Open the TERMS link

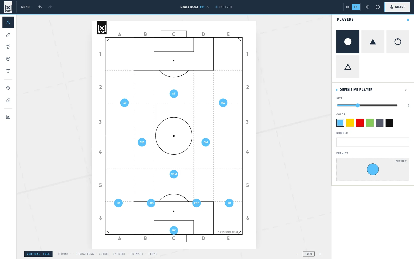coord(153,254)
